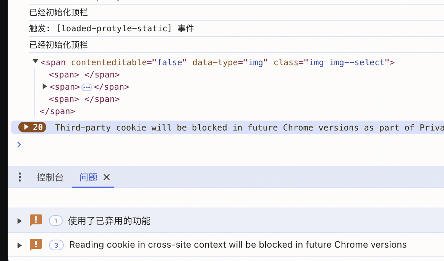Select the 问题 tab
This screenshot has width=444, height=261.
pyautogui.click(x=88, y=177)
